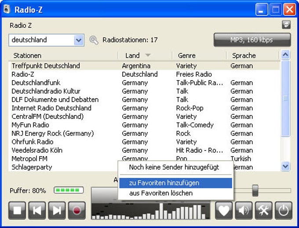Start recording with the red record button
Screen dimensions: 299x228
click(x=77, y=210)
